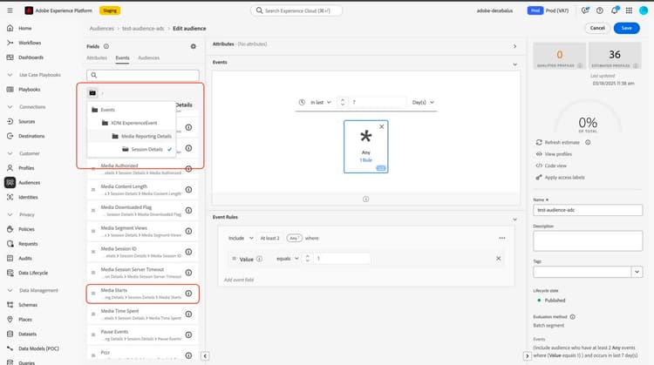Toggle the Any quantifier pill
654x365 pixels.
click(294, 238)
